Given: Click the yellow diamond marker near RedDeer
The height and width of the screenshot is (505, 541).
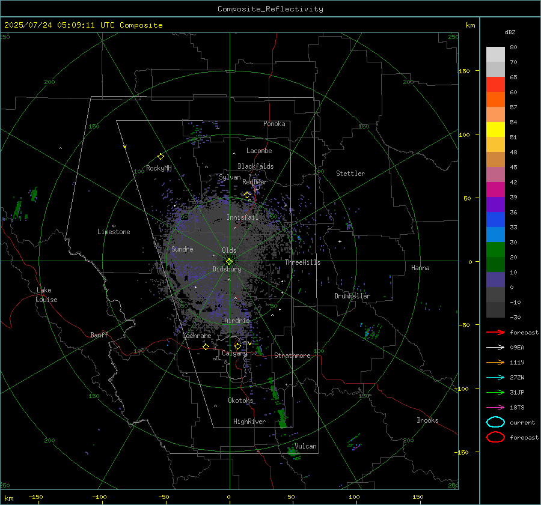Looking at the screenshot, I should (x=247, y=195).
